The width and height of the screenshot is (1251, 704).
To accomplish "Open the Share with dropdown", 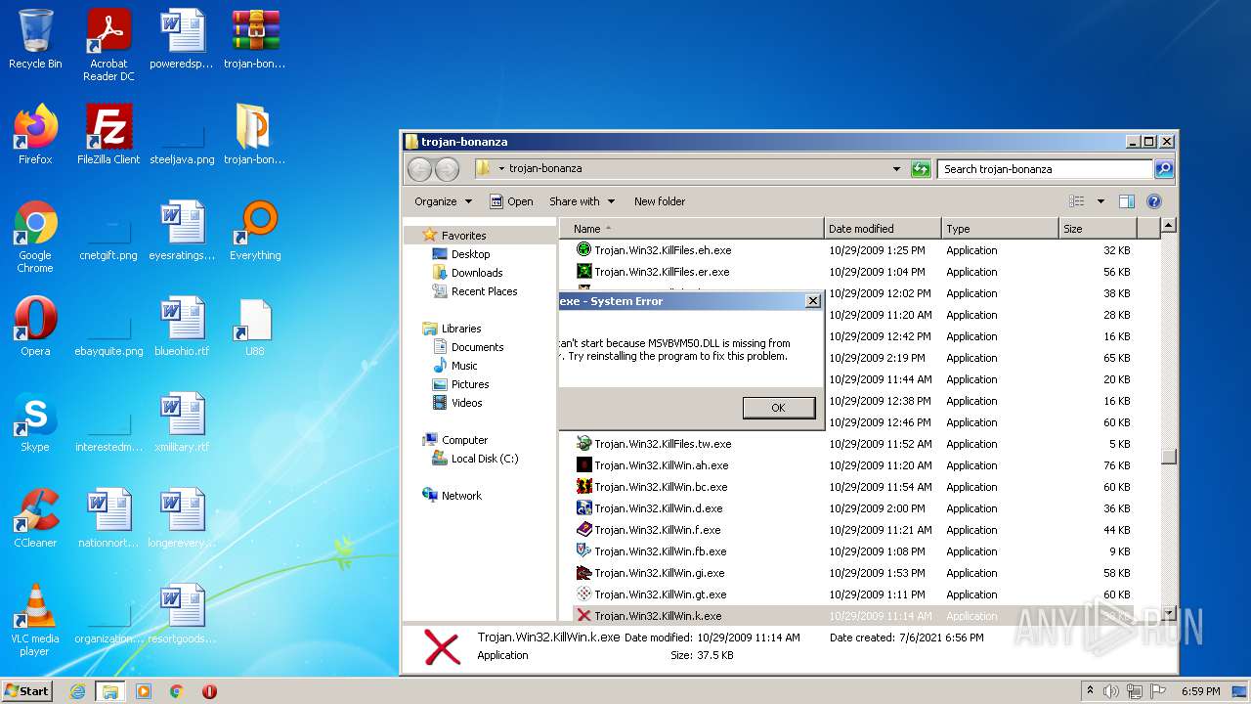I will click(x=582, y=201).
